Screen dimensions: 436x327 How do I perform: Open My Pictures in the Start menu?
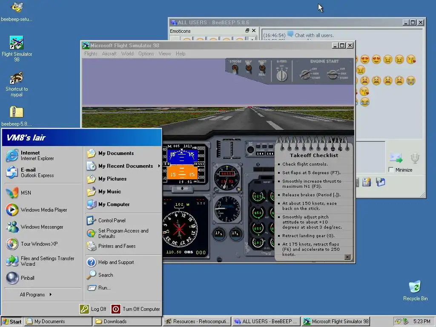tap(123, 179)
